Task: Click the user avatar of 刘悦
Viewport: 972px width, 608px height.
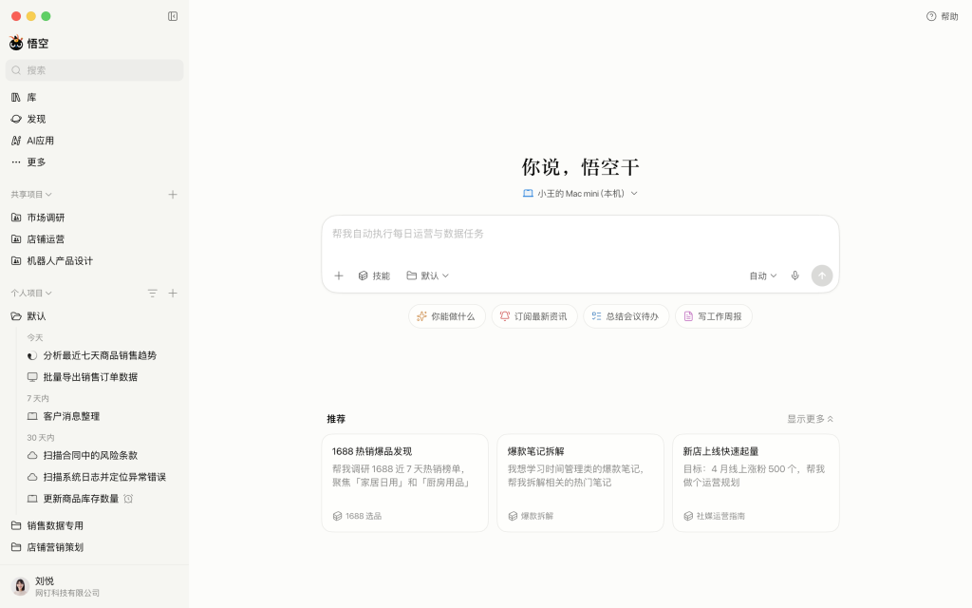Action: pyautogui.click(x=21, y=586)
